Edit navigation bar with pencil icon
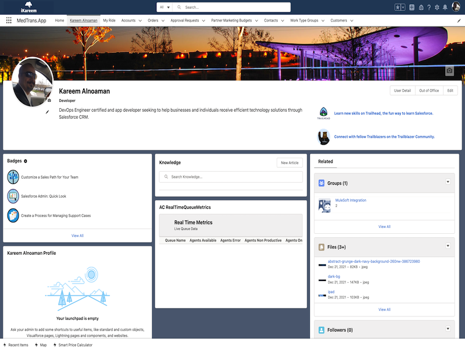Image resolution: width=465 pixels, height=349 pixels. click(x=459, y=20)
